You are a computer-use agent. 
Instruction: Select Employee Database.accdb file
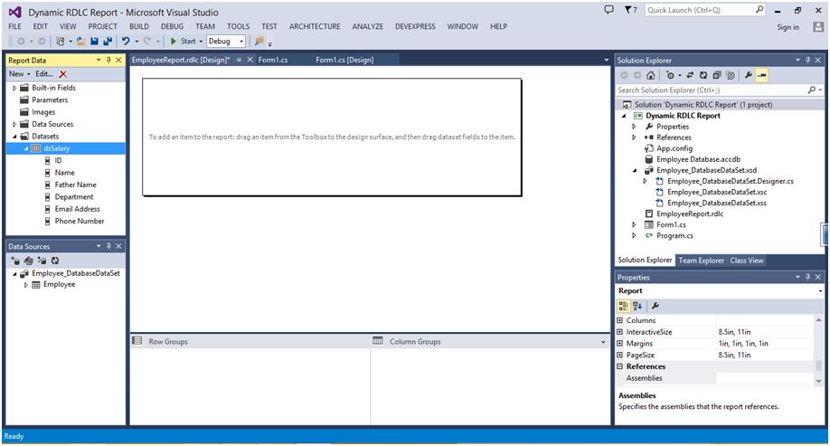click(698, 159)
